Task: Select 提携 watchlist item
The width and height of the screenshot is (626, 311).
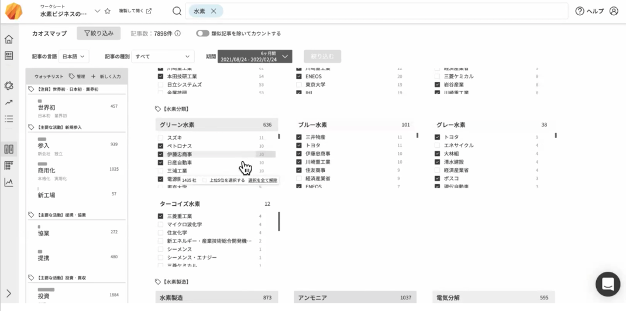Action: click(x=77, y=255)
